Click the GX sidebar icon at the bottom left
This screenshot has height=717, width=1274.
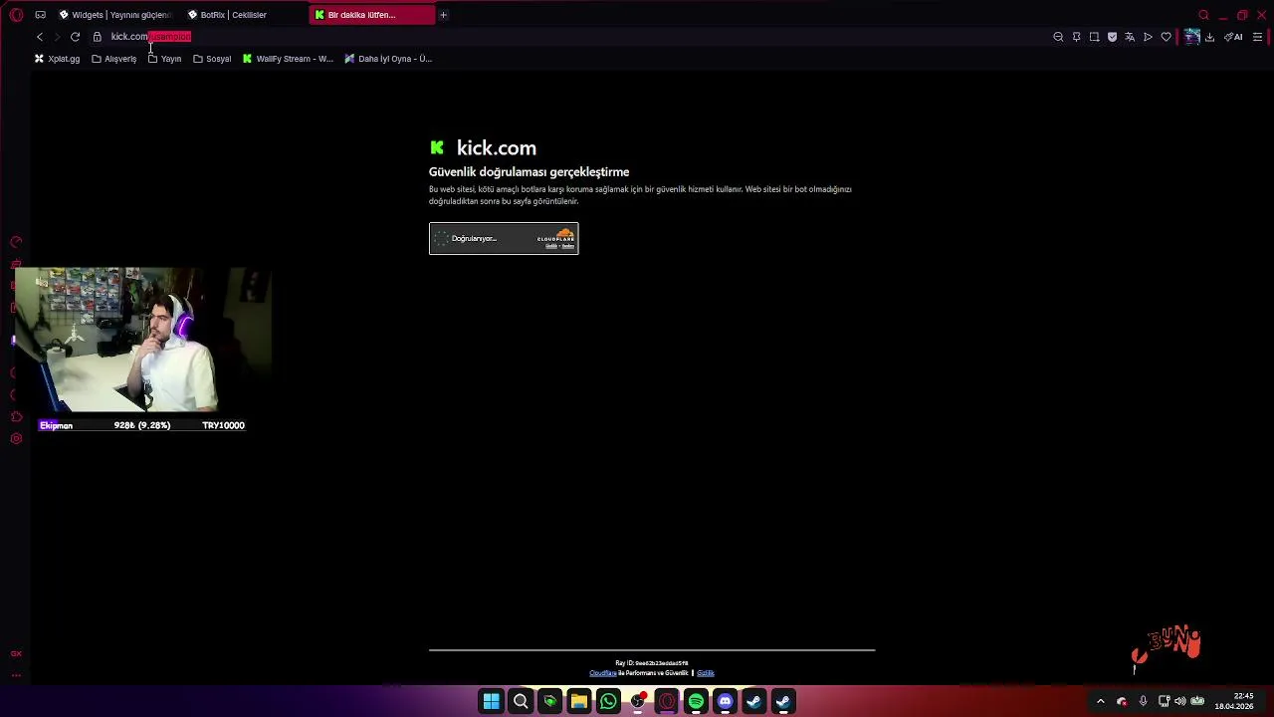coord(16,653)
